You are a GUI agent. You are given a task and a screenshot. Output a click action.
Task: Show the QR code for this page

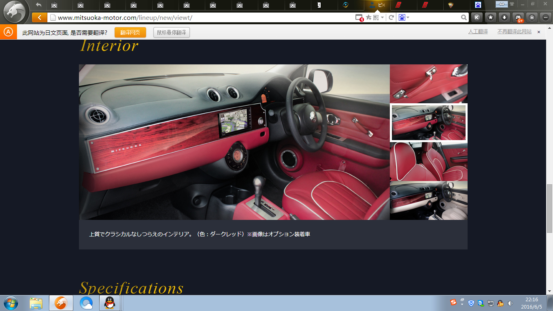pos(376,17)
